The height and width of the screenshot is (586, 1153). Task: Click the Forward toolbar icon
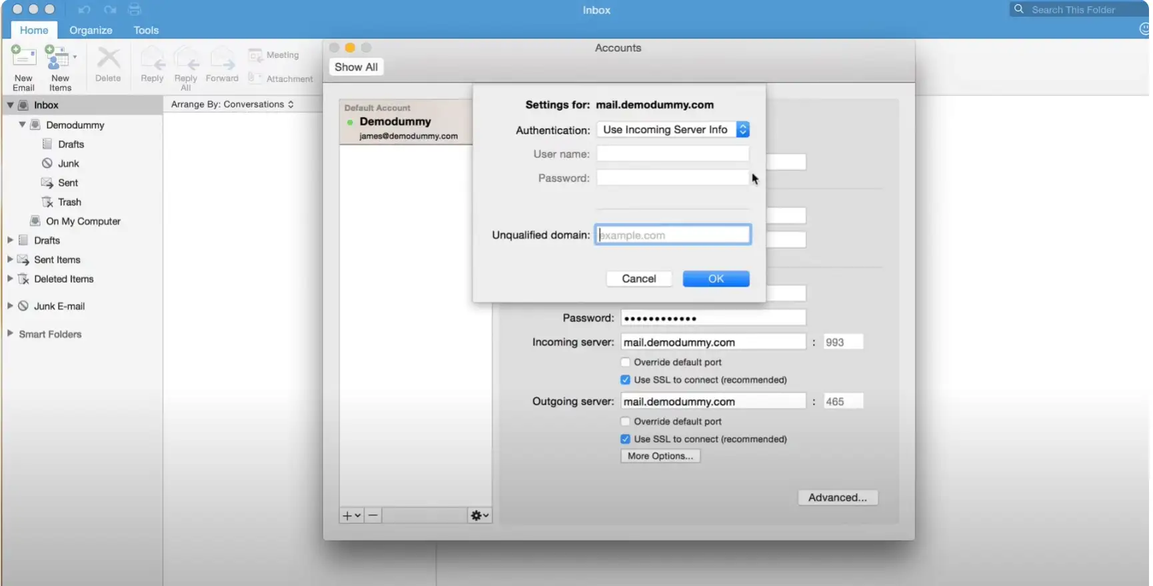[x=222, y=61]
